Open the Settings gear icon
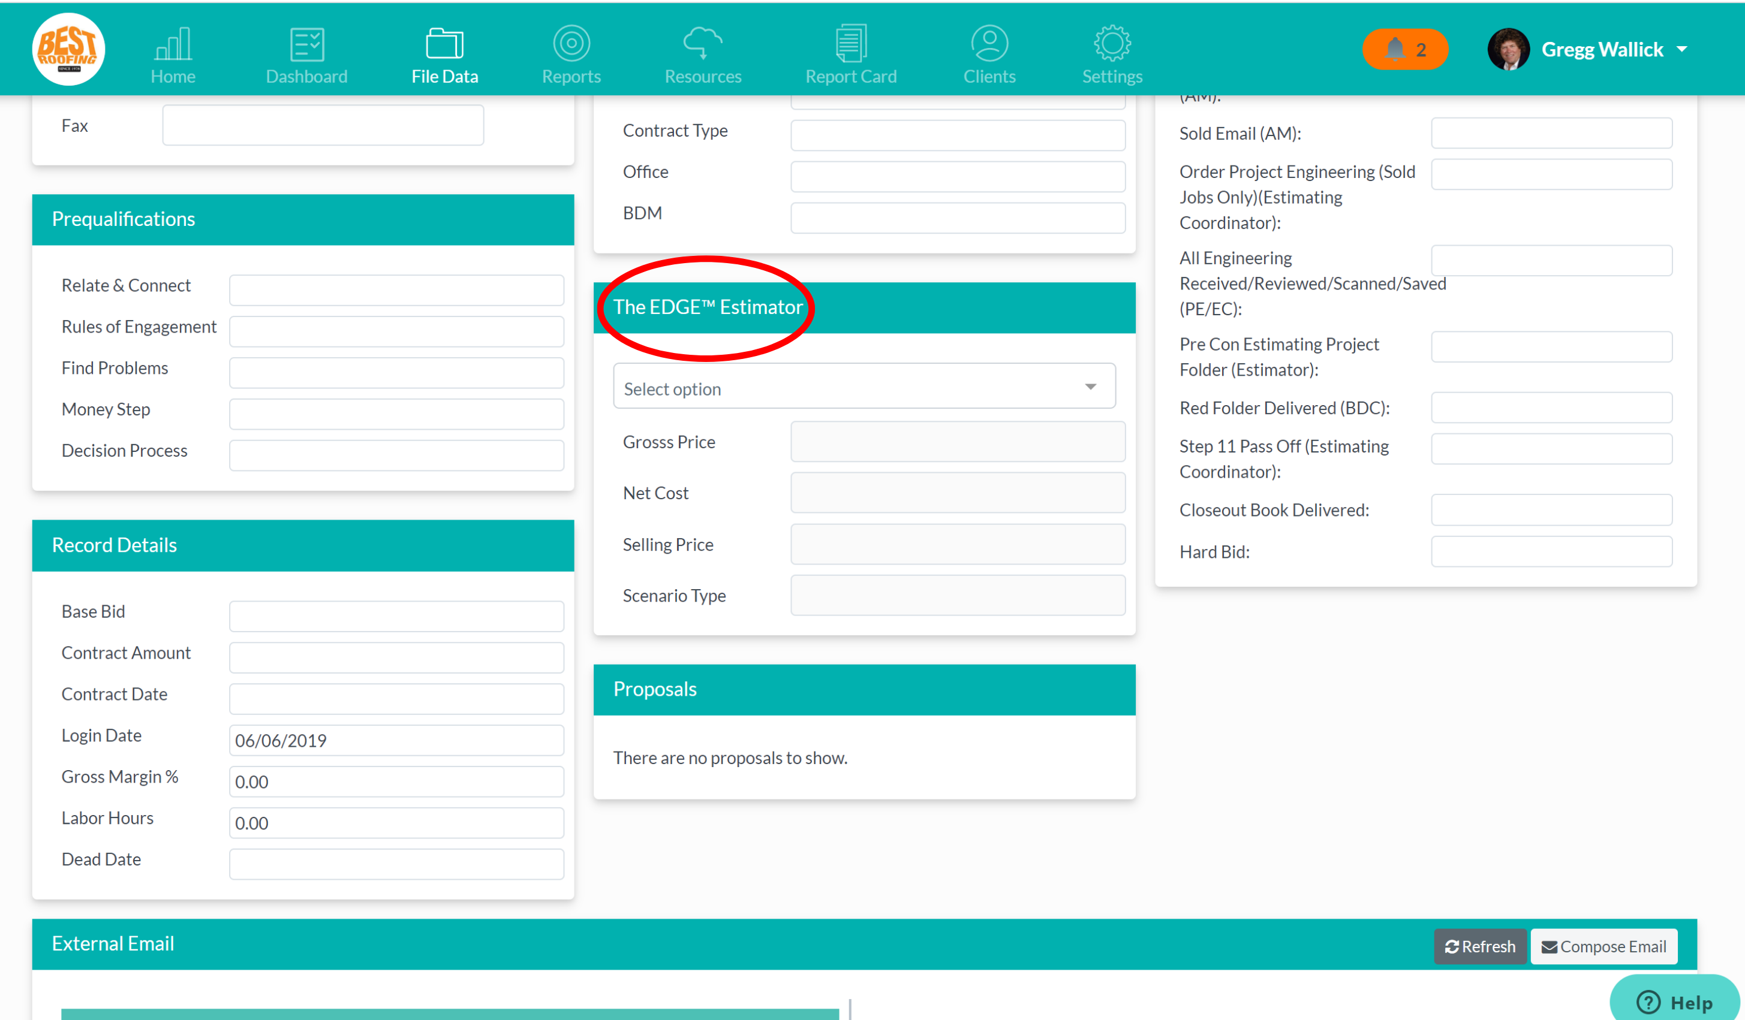Screen dimensions: 1745x1020 [x=1112, y=44]
